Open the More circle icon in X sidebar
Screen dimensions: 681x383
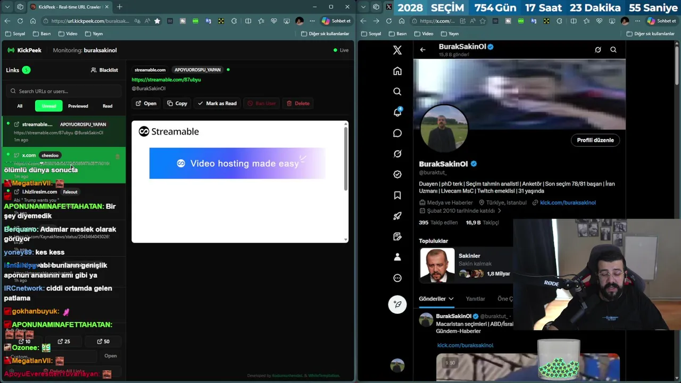(397, 278)
